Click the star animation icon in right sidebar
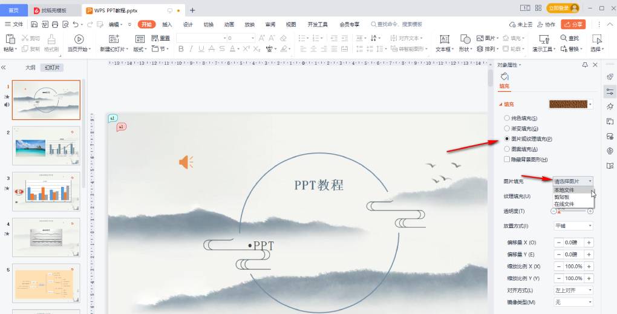Screen dimensions: 617x314 pos(610,106)
